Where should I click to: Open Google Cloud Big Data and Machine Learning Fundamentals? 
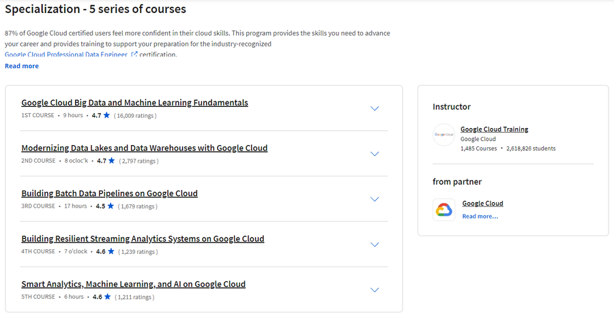[x=134, y=103]
